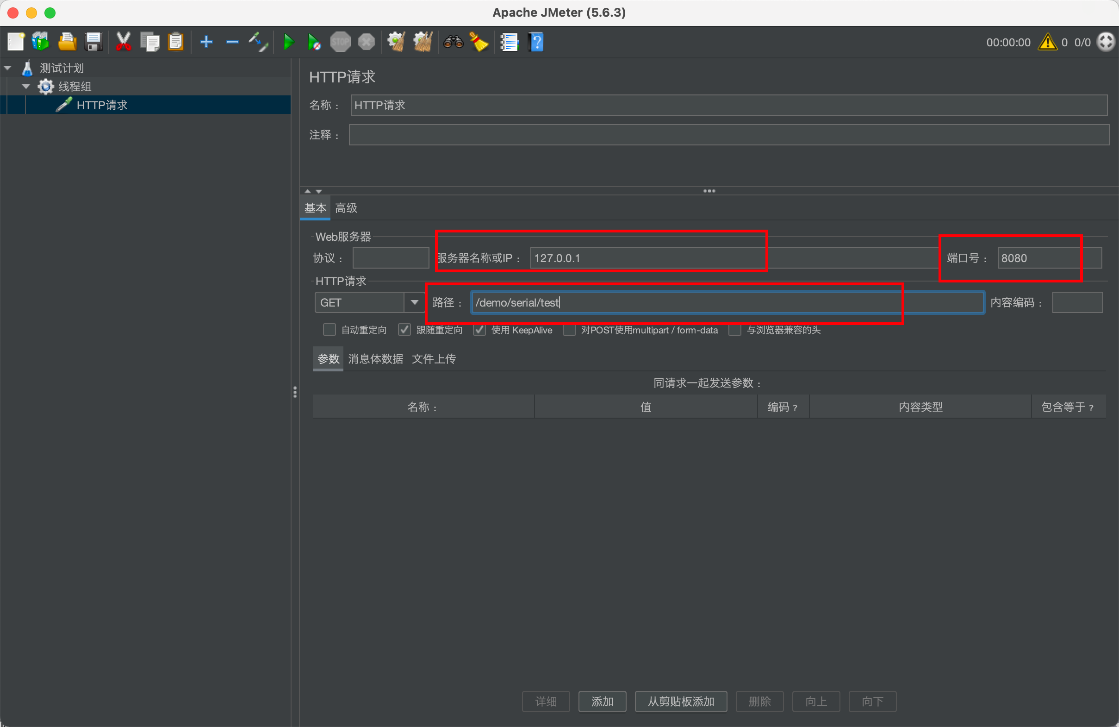Click the 从剪贴板添加 button

(681, 702)
